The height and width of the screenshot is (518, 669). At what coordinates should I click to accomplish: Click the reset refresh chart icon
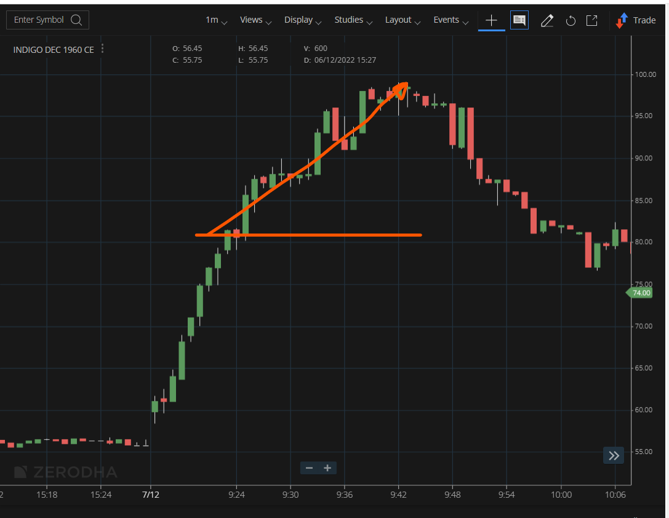pyautogui.click(x=571, y=20)
